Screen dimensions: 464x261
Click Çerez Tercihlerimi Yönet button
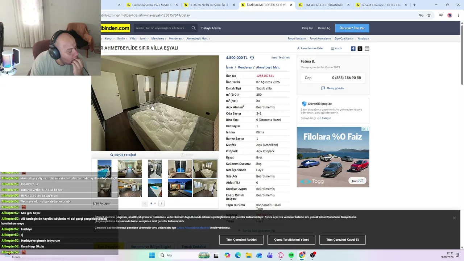point(291,240)
